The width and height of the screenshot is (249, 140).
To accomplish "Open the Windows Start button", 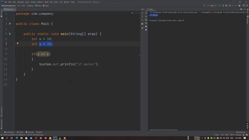I will click(x=2, y=138).
